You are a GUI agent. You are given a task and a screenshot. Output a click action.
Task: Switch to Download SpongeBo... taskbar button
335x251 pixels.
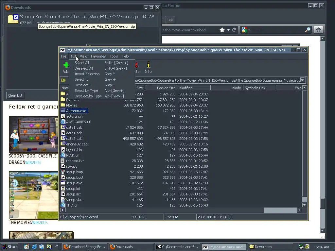(x=85, y=247)
